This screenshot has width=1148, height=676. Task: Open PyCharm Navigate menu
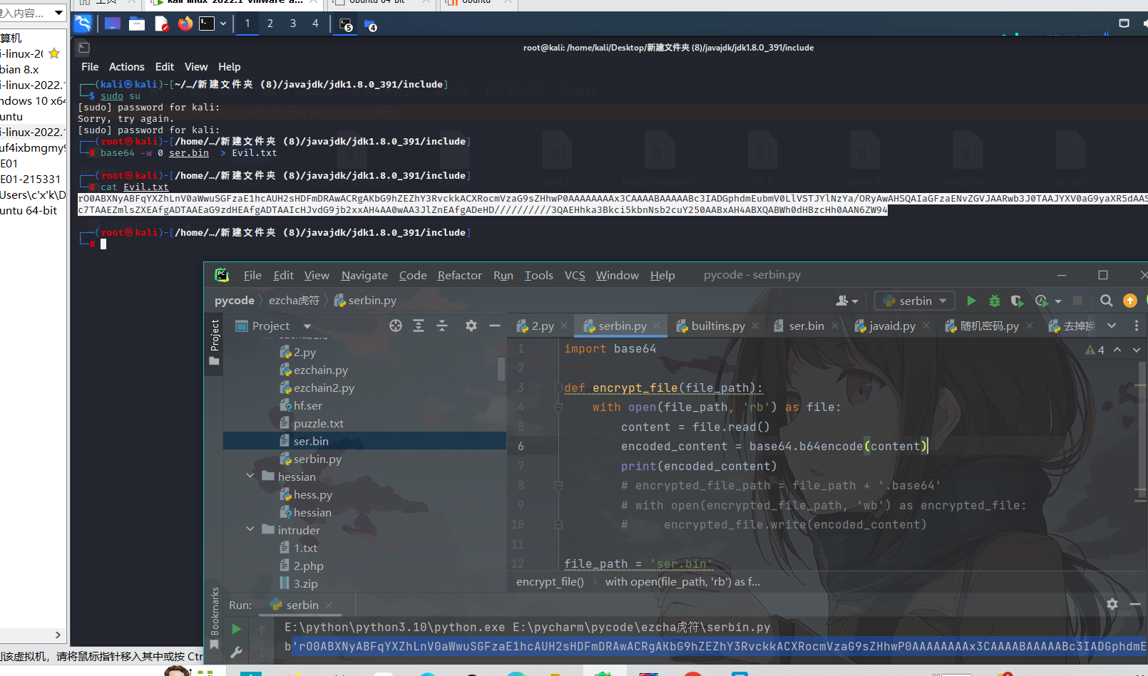pyautogui.click(x=364, y=275)
